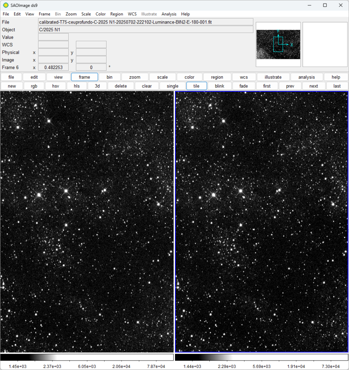Clear the current frame
This screenshot has height=370, width=349.
[147, 86]
